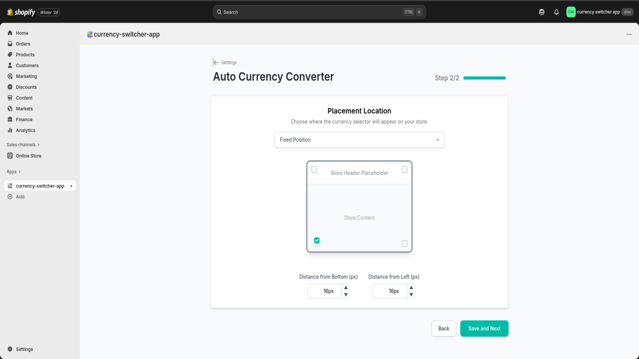The width and height of the screenshot is (639, 359).
Task: Open Analytics from the sidebar
Action: 25,130
